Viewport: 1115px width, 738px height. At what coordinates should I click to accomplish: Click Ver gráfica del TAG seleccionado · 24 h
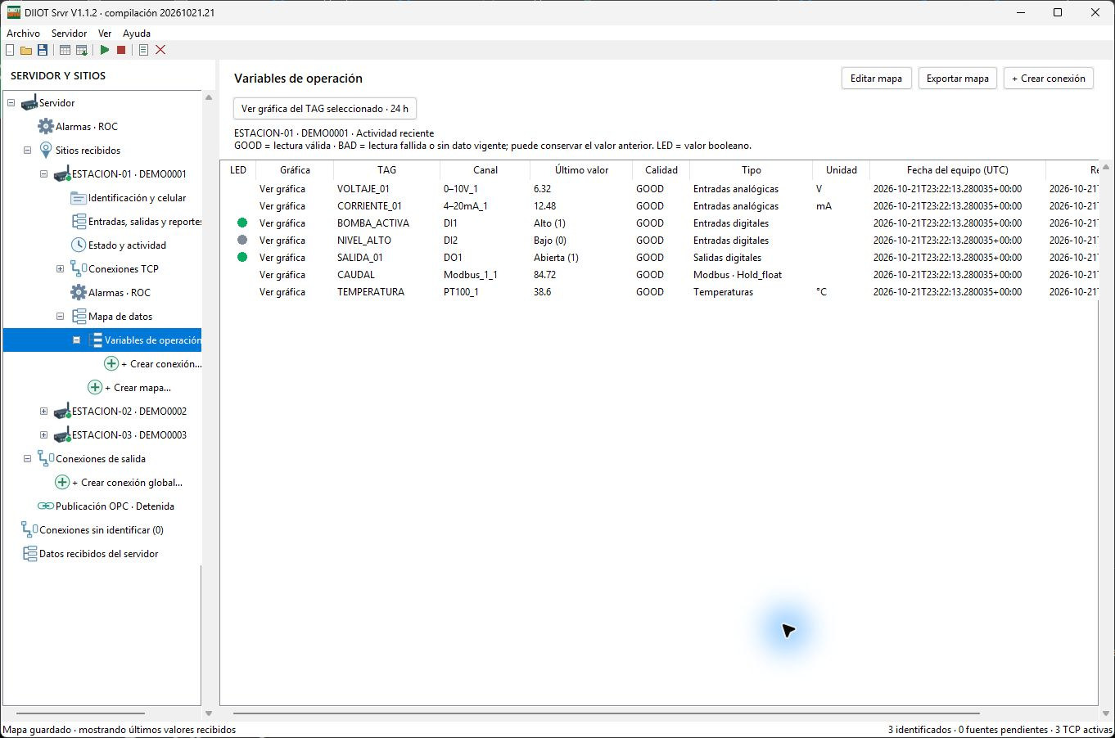point(325,109)
